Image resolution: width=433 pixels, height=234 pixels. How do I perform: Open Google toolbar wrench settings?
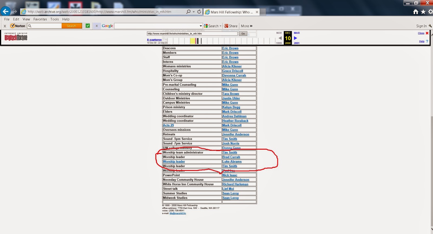click(430, 26)
